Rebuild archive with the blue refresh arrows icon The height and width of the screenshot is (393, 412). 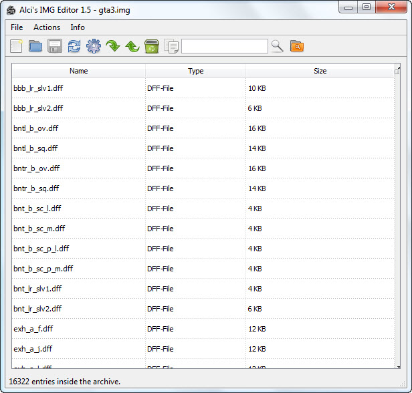[x=74, y=46]
